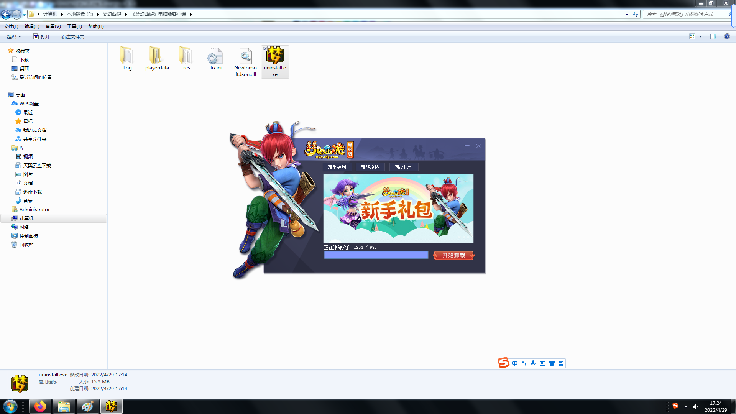Open Sogou soft keyboard icon
This screenshot has width=736, height=414.
pyautogui.click(x=542, y=363)
